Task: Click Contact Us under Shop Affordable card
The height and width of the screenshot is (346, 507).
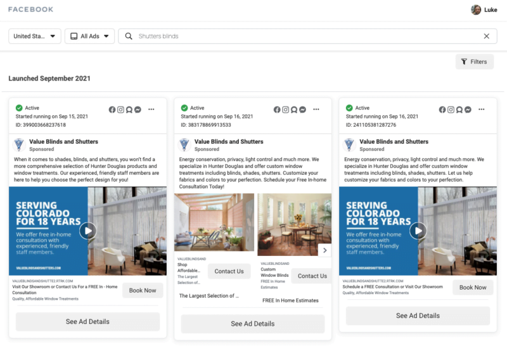Action: 229,271
